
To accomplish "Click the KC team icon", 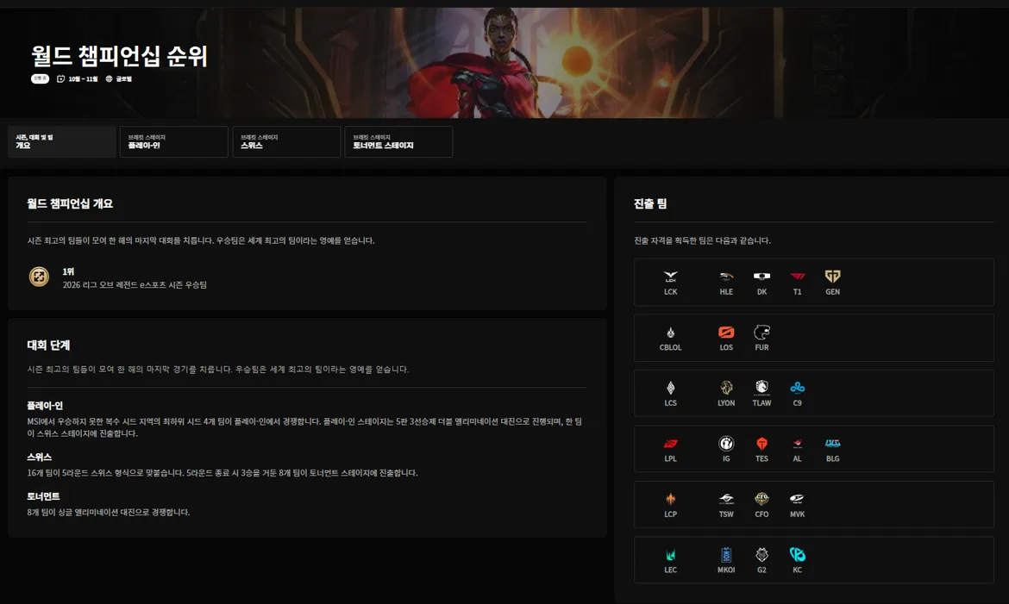I will pyautogui.click(x=798, y=555).
